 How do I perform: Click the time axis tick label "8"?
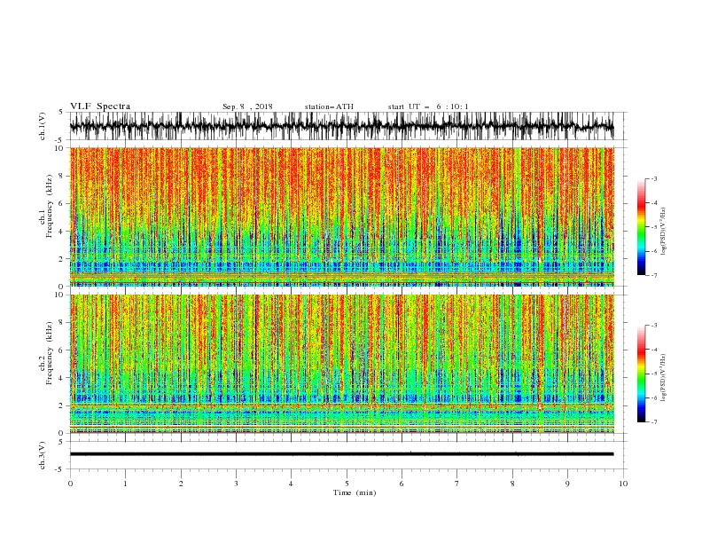pos(512,484)
